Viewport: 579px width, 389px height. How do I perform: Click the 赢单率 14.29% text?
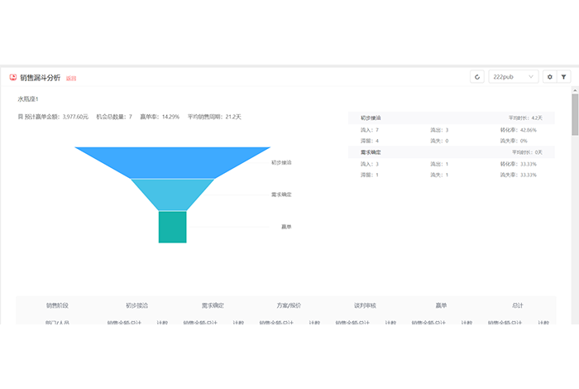[x=160, y=117]
